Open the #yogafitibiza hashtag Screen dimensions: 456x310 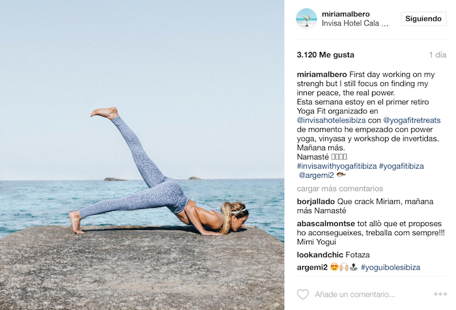pyautogui.click(x=401, y=166)
